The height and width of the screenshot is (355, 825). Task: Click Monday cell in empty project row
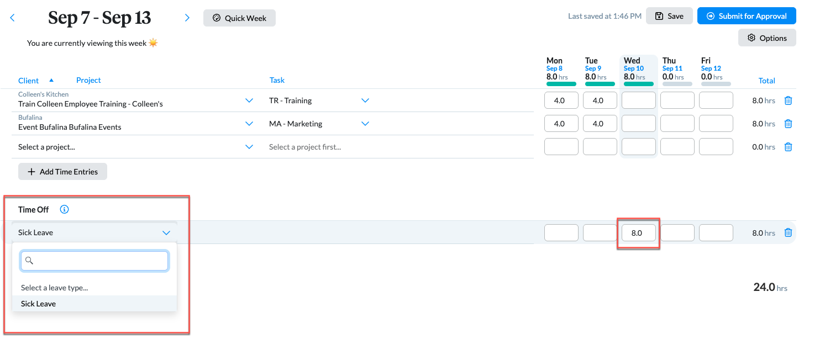click(561, 147)
